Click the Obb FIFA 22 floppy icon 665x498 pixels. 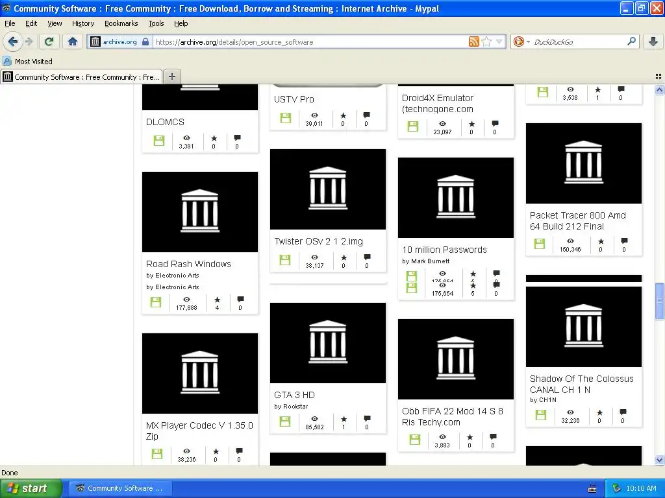pos(415,440)
